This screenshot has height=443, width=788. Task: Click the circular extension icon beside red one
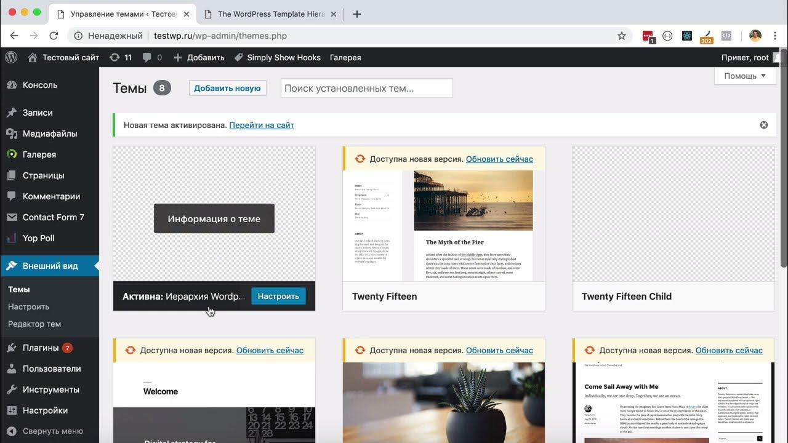[667, 36]
